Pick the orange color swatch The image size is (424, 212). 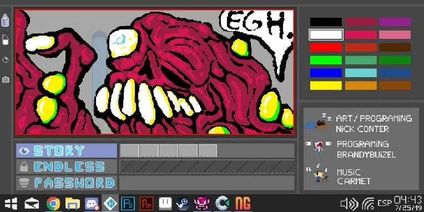361,85
